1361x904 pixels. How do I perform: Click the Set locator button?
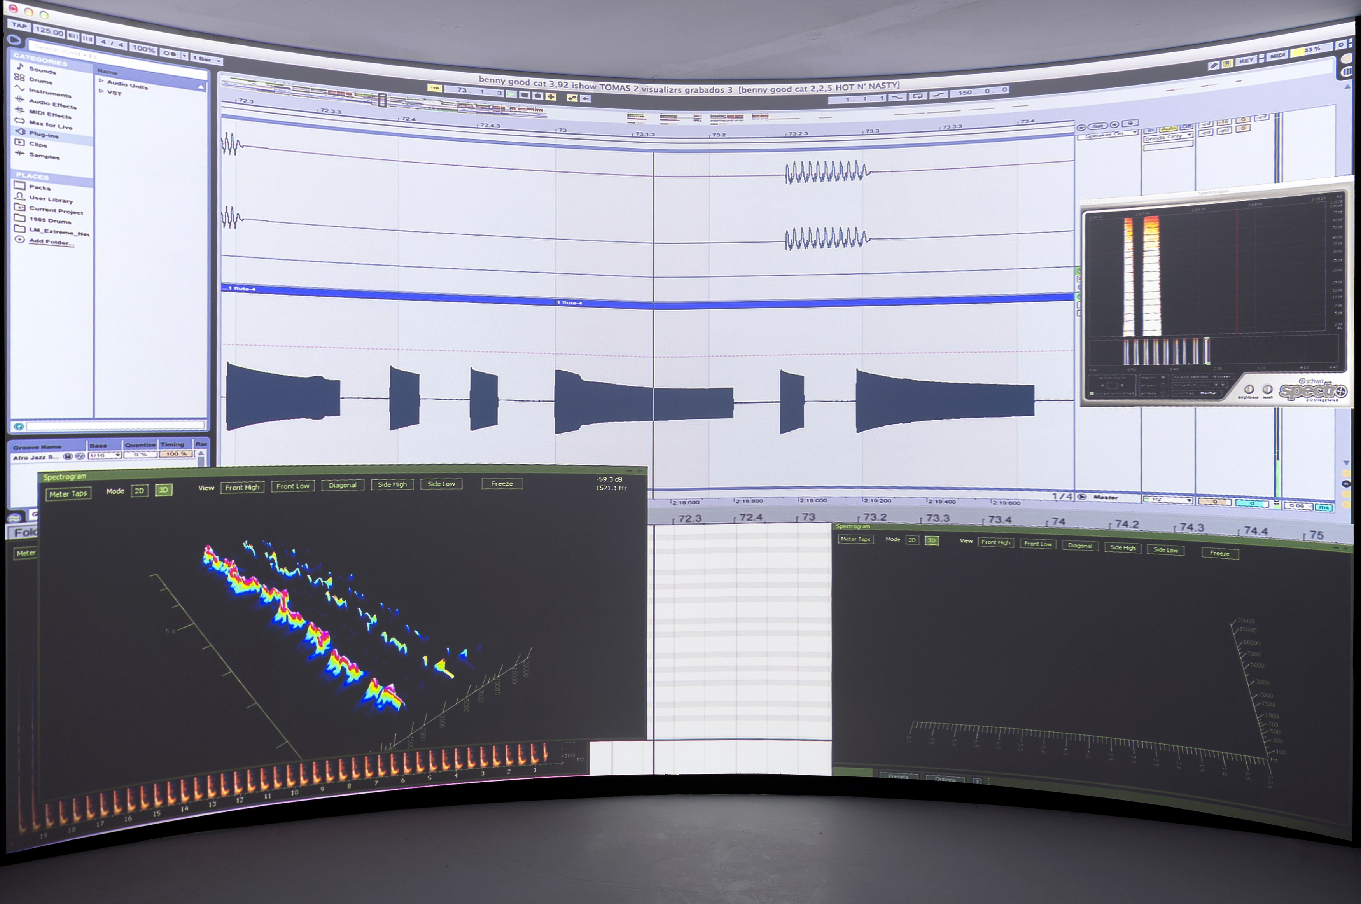[x=1098, y=126]
